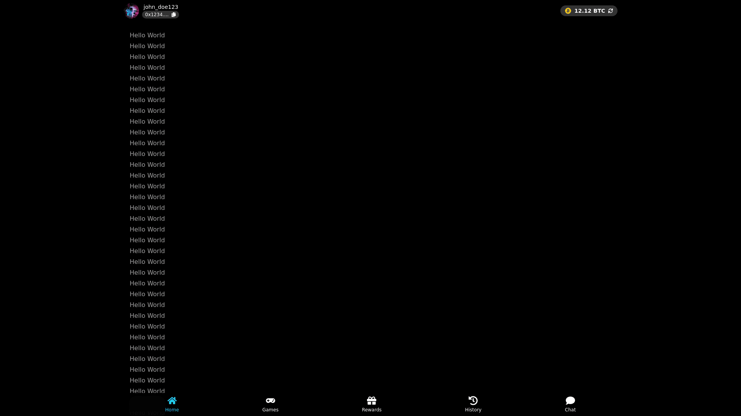Click the 12.12 BTC balance text
This screenshot has height=416, width=741.
point(590,11)
